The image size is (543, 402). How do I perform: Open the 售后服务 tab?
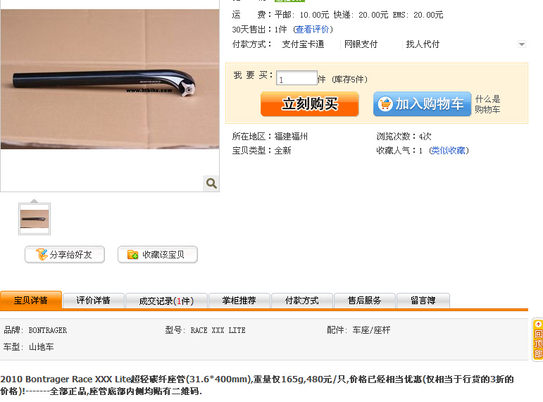[x=365, y=301]
